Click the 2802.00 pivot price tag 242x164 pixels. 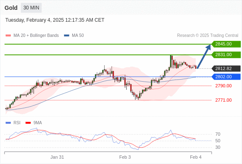pyautogui.click(x=226, y=77)
